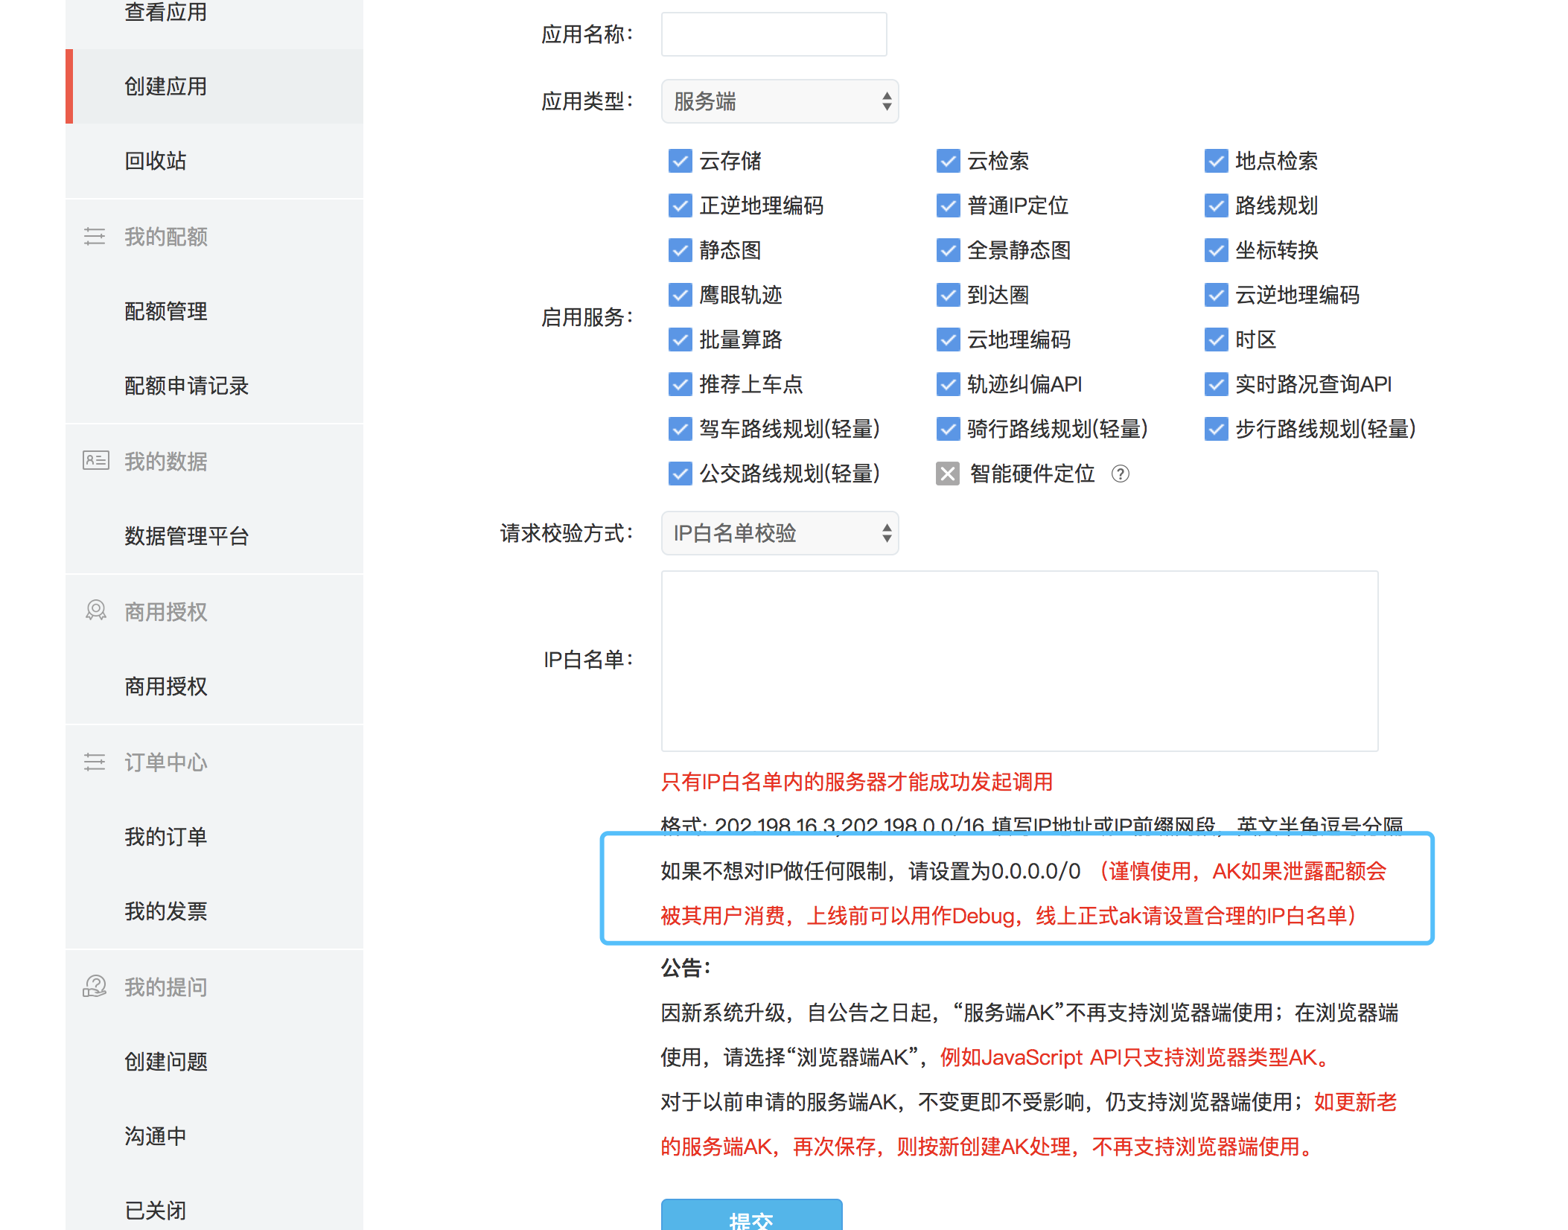1568x1230 pixels.
Task: Open 我的发票 link in sidebar
Action: [x=166, y=911]
